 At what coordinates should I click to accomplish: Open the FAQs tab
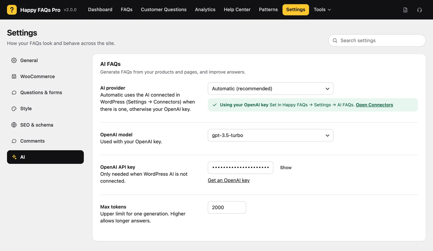[x=127, y=10]
